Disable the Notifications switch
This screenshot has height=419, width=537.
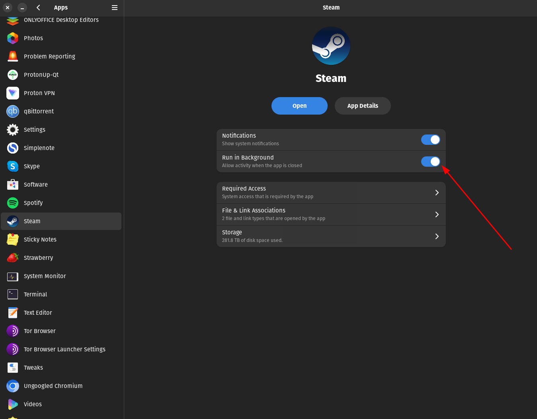(431, 140)
